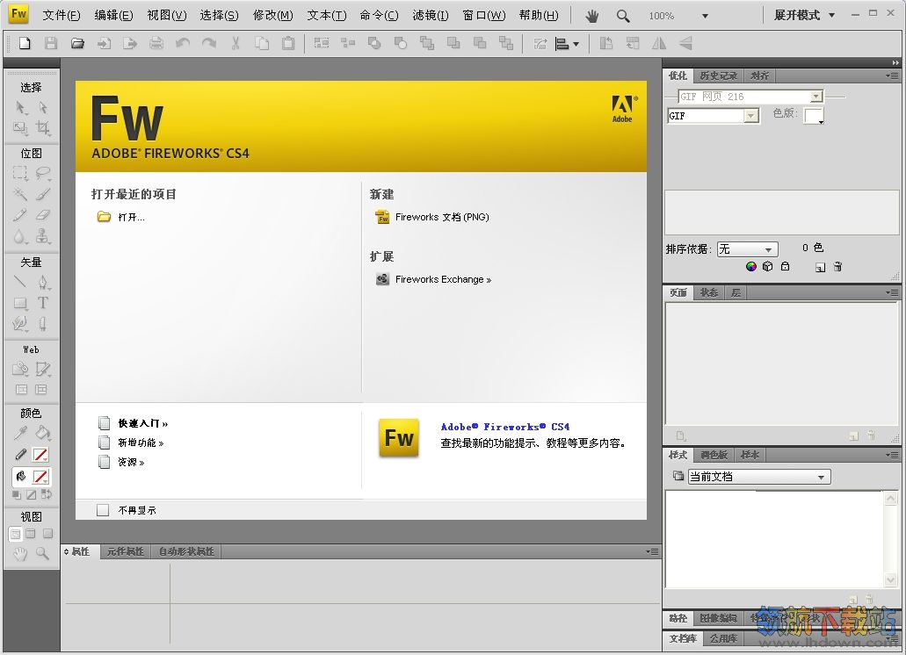Viewport: 906px width, 655px height.
Task: Create a new Fireworks 文档 (PNG)
Action: [x=442, y=217]
